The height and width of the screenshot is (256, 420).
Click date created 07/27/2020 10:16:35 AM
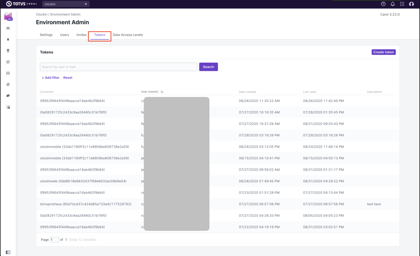pyautogui.click(x=259, y=112)
